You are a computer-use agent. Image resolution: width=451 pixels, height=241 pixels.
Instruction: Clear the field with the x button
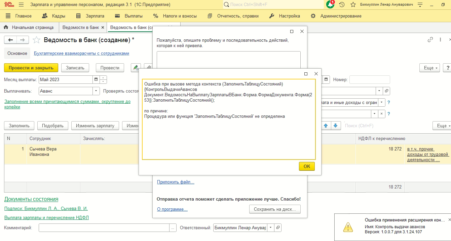click(382, 114)
